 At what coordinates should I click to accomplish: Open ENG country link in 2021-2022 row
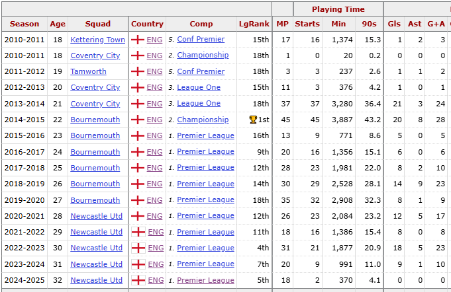click(156, 232)
